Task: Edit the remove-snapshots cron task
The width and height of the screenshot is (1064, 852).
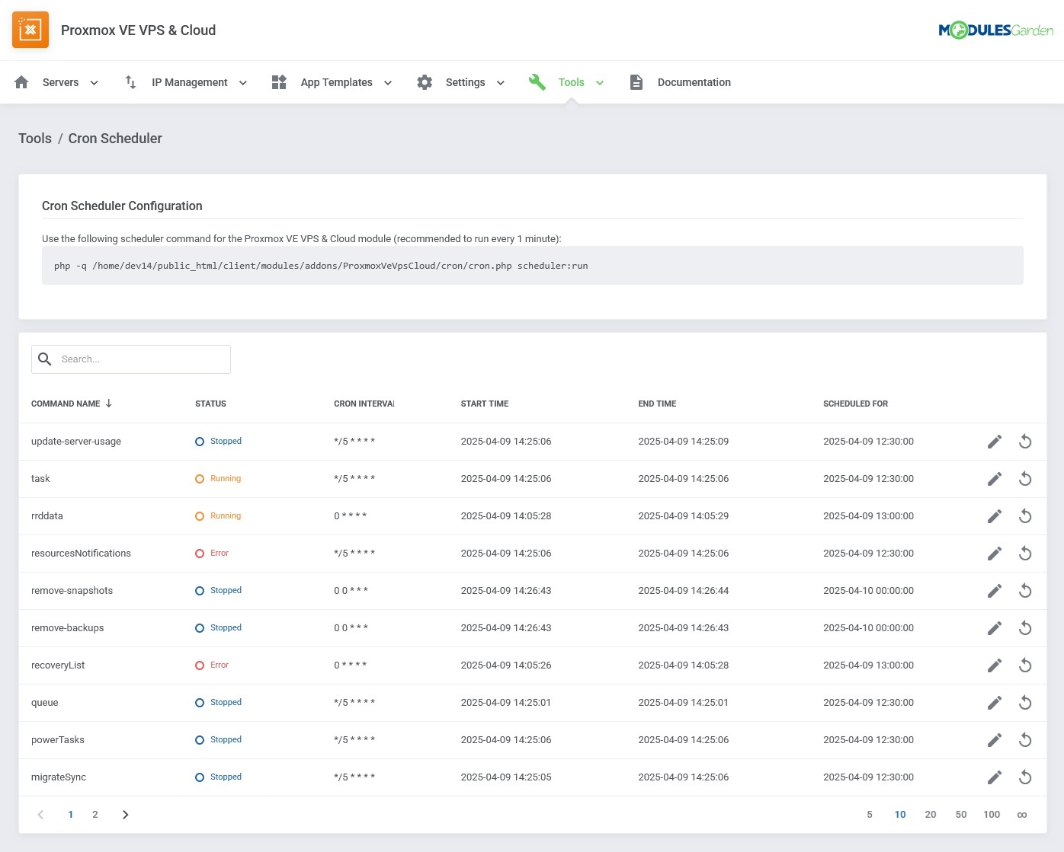Action: [994, 591]
